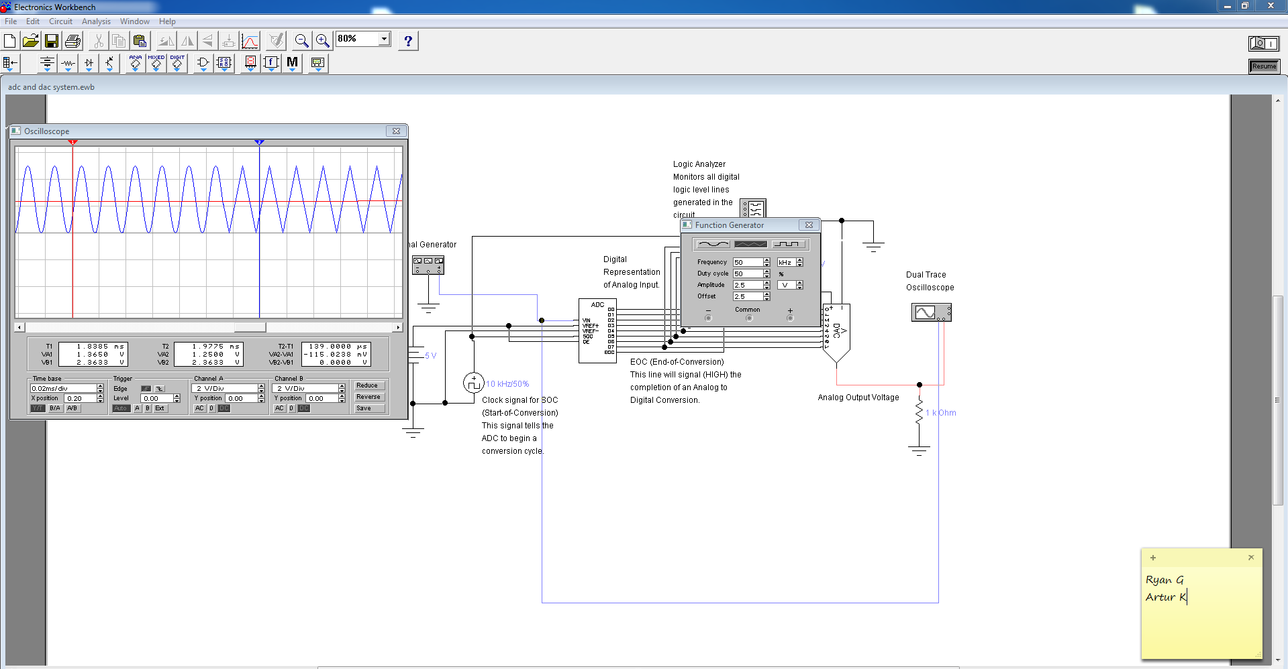Open the 80% zoom level dropdown
The image size is (1288, 669).
click(x=385, y=39)
